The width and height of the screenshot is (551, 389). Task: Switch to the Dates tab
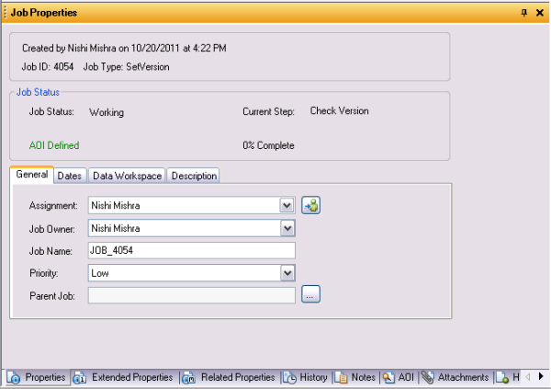pyautogui.click(x=69, y=176)
